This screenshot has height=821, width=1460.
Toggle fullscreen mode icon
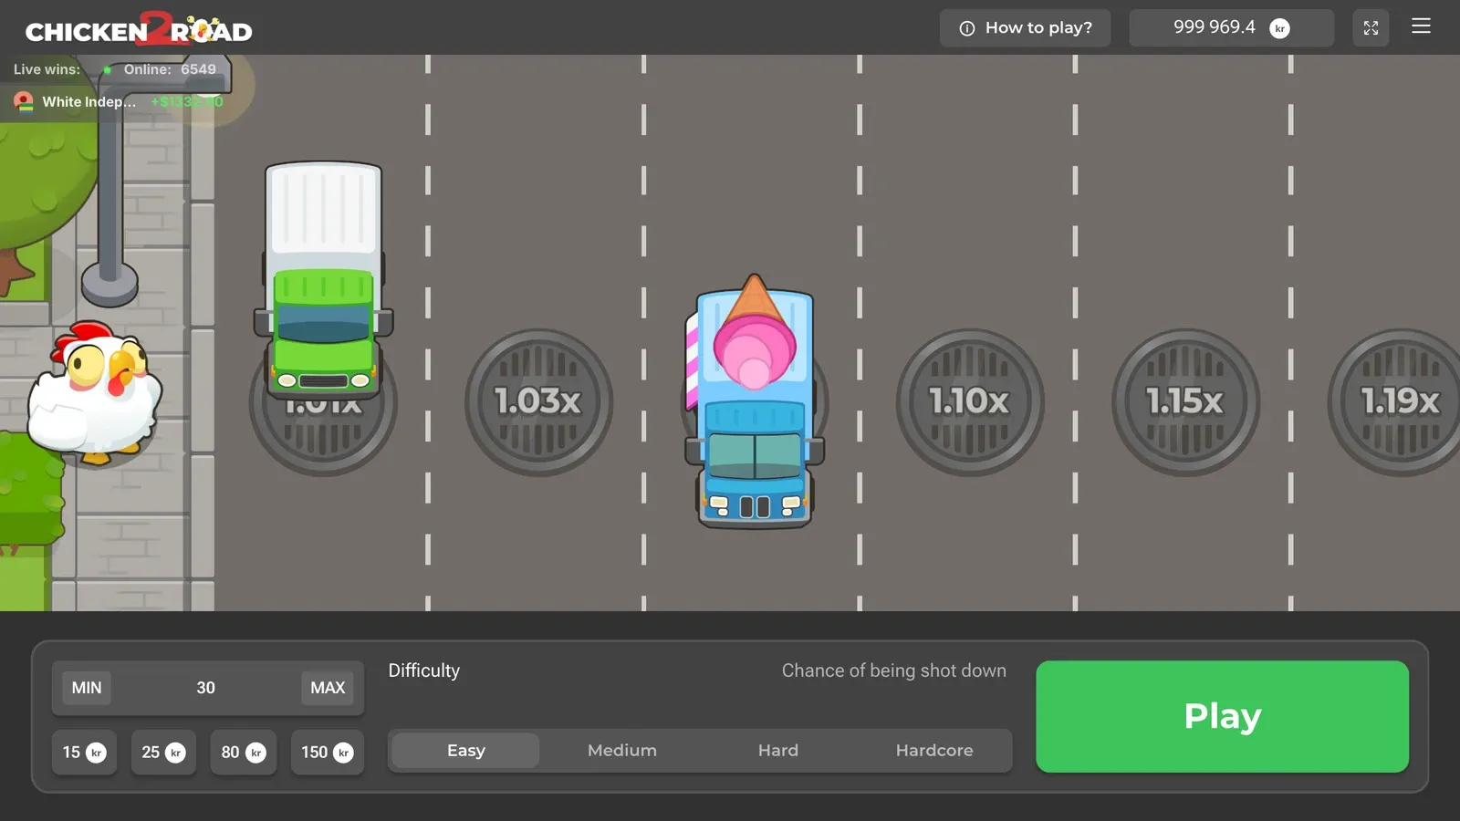(x=1371, y=28)
